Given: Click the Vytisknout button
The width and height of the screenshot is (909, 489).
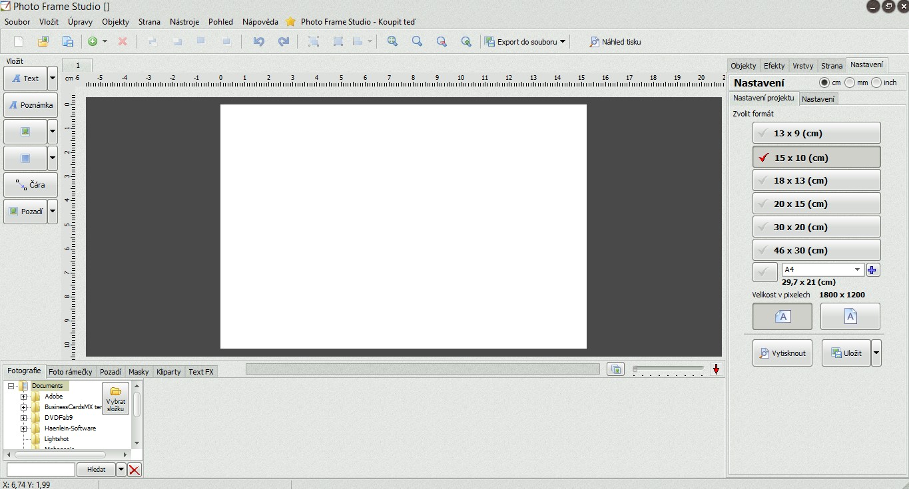Looking at the screenshot, I should click(782, 353).
